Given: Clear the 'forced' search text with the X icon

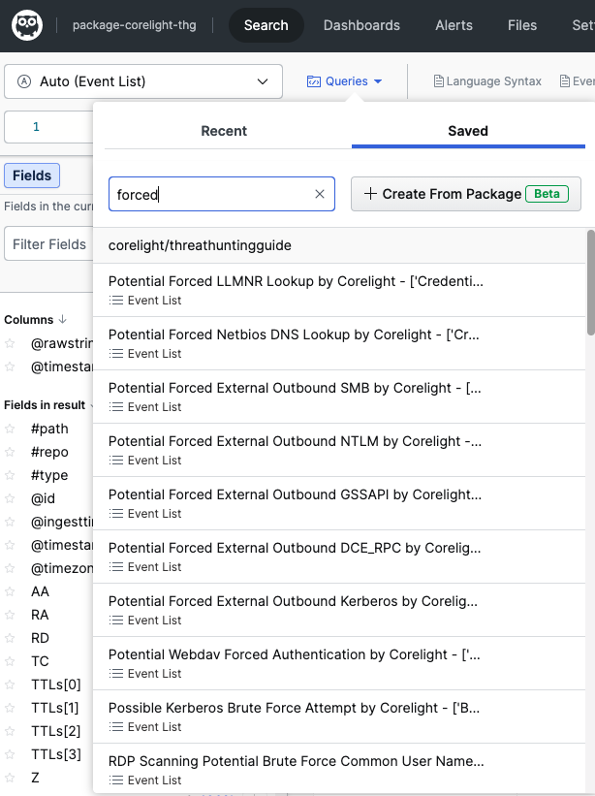Looking at the screenshot, I should (320, 194).
